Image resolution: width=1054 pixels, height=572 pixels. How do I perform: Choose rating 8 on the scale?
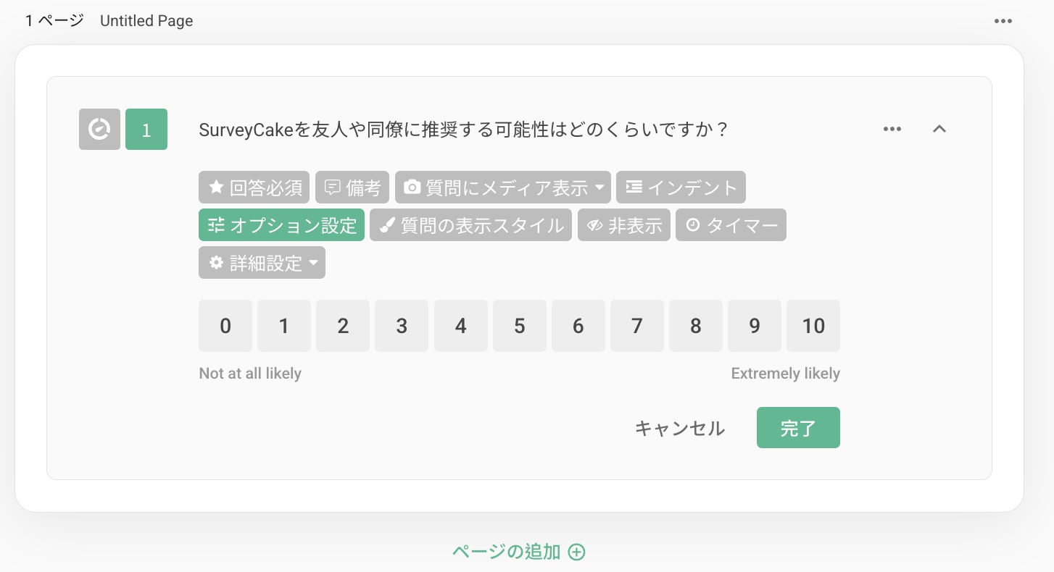tap(696, 326)
